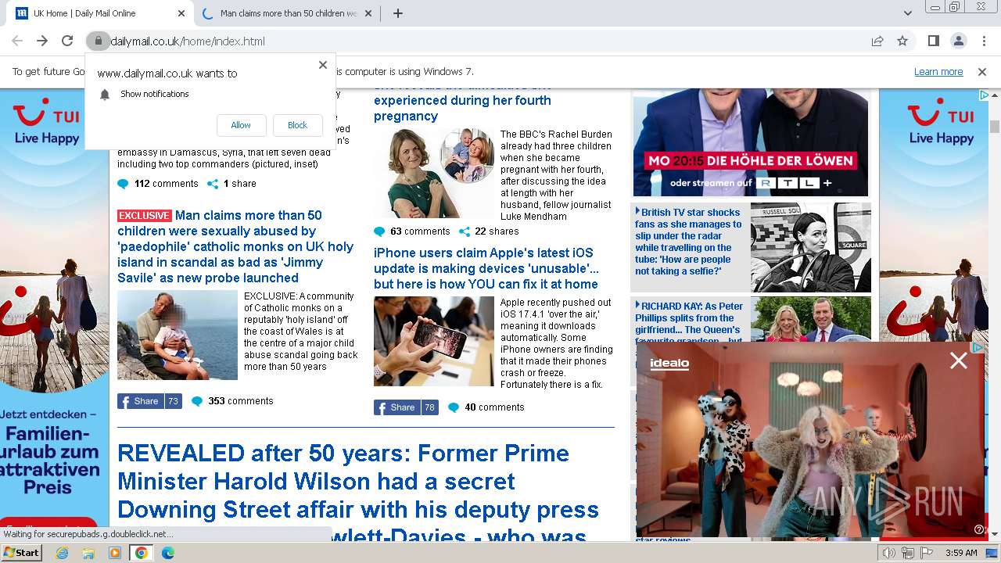
Task: Expand the tab search dropdown
Action: (x=907, y=13)
